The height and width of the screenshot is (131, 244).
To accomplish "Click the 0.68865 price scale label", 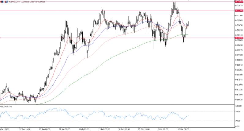I will pyautogui.click(x=239, y=60).
